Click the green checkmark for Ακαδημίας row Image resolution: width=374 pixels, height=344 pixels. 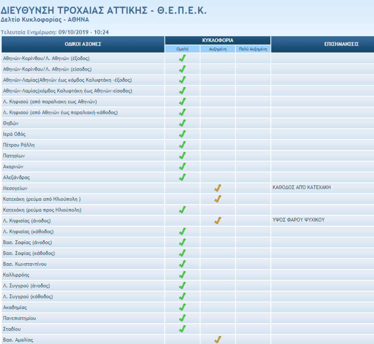click(x=182, y=307)
